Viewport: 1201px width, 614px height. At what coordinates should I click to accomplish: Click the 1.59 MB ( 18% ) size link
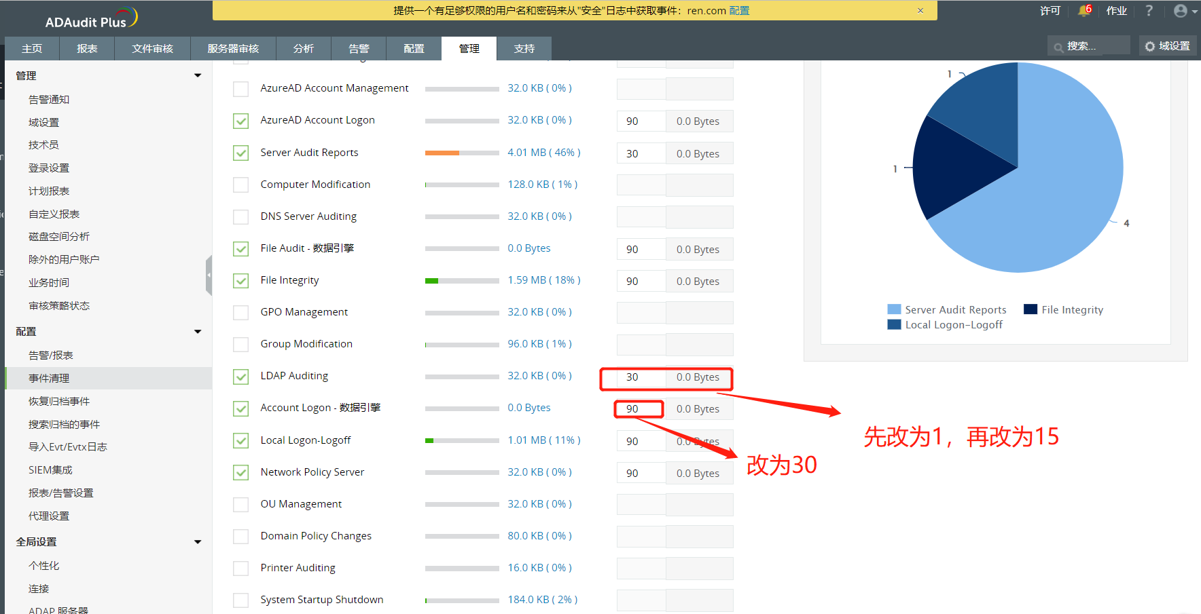543,280
